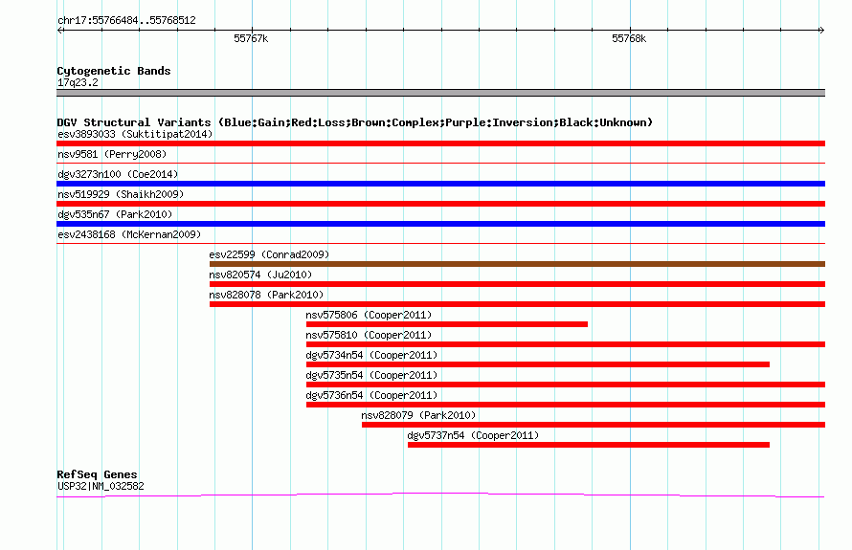The height and width of the screenshot is (550, 852).
Task: Select the red dgv5737n54 loss bar
Action: (x=589, y=445)
